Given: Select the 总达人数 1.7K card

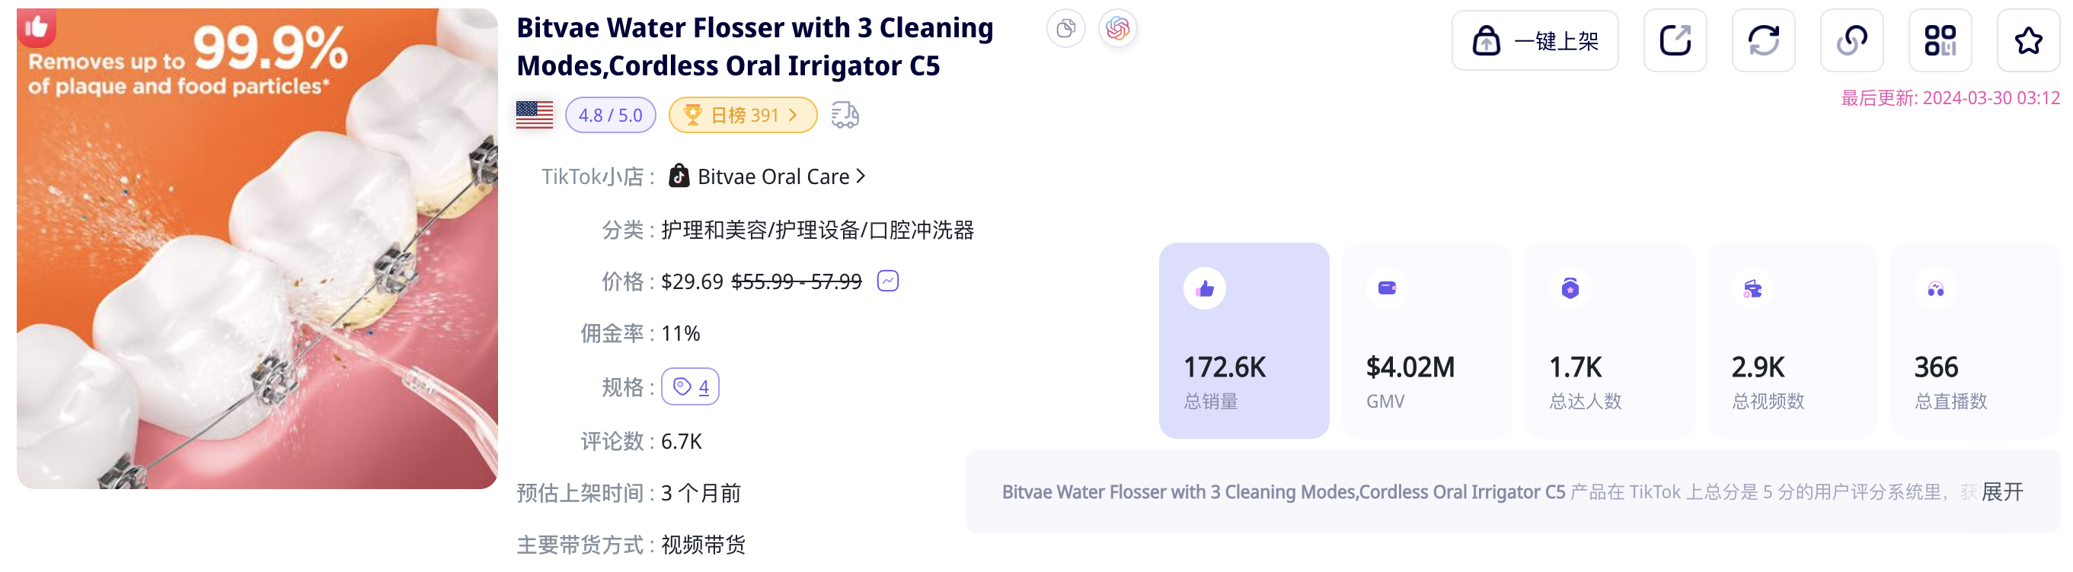Looking at the screenshot, I should (x=1608, y=341).
